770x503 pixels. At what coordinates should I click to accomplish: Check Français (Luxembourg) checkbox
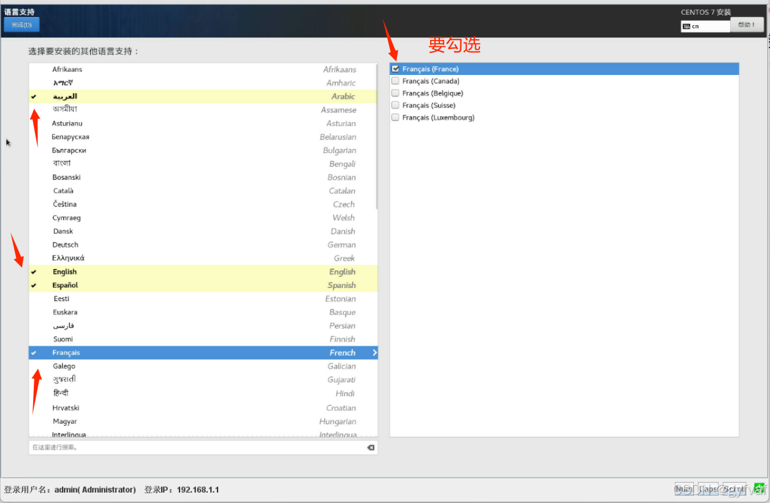coord(396,117)
